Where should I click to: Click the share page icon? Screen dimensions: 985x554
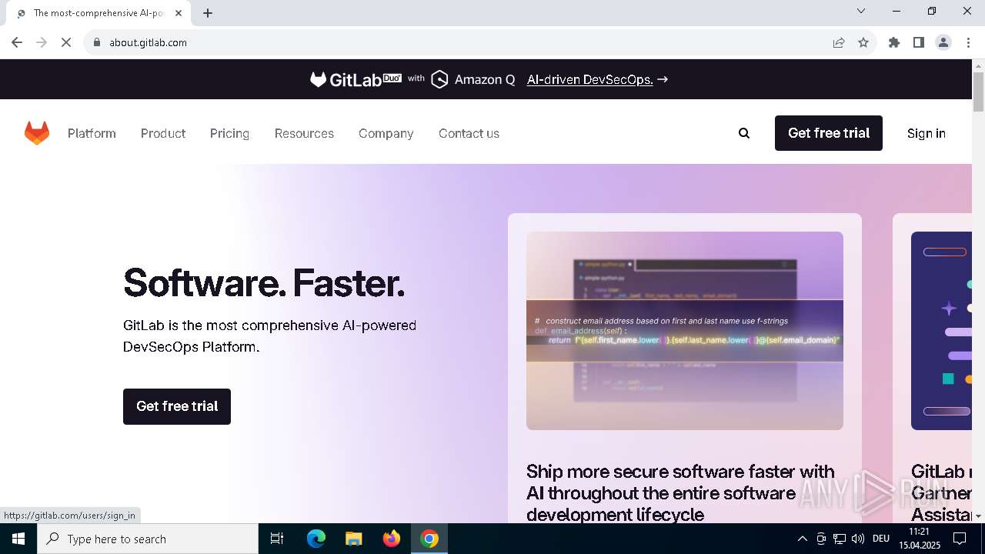coord(839,42)
